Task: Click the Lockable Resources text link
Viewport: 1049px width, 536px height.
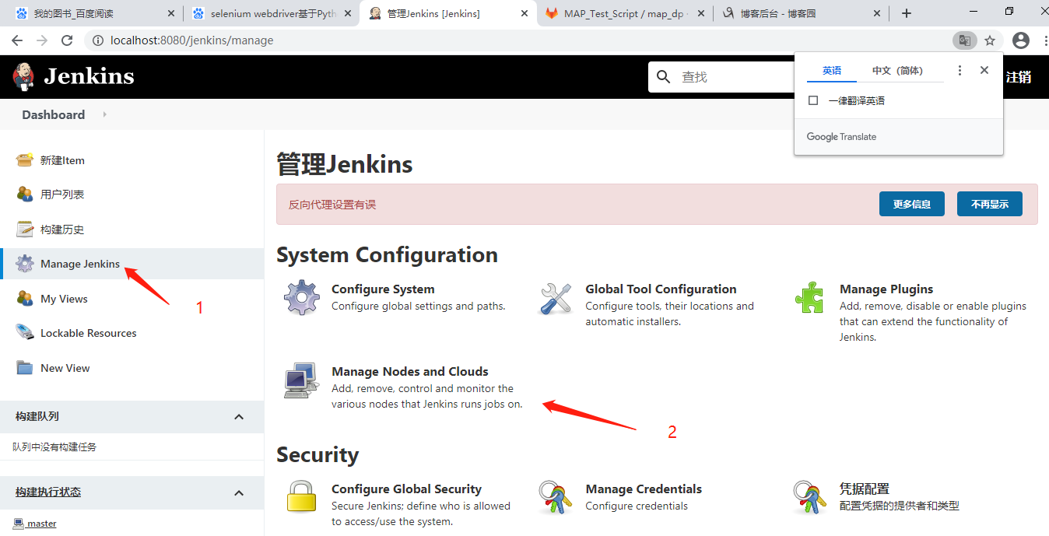Action: point(88,333)
